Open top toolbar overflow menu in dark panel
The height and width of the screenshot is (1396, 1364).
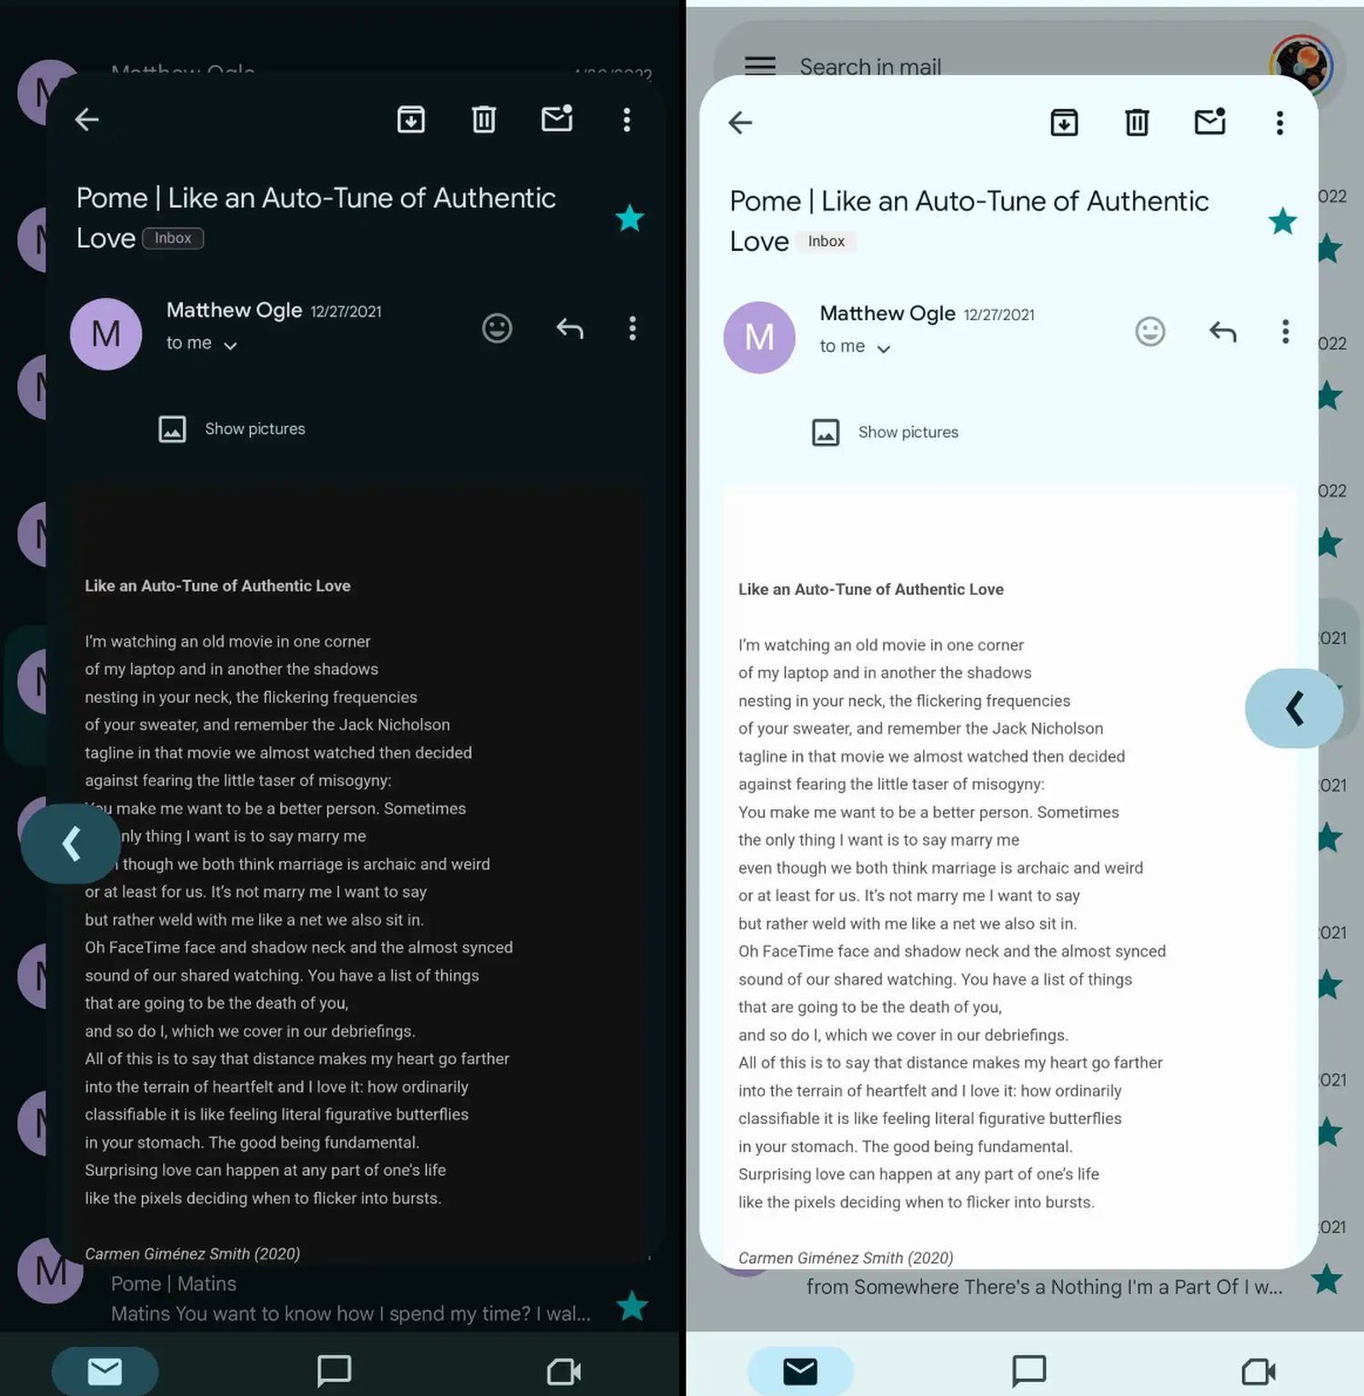(x=627, y=119)
